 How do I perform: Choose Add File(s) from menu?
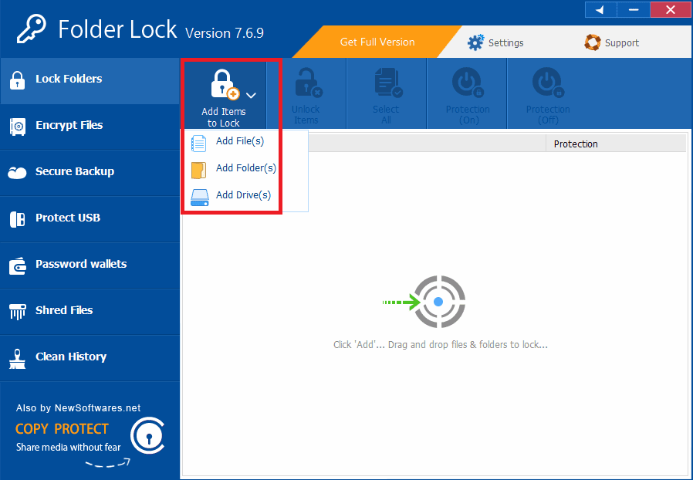239,141
